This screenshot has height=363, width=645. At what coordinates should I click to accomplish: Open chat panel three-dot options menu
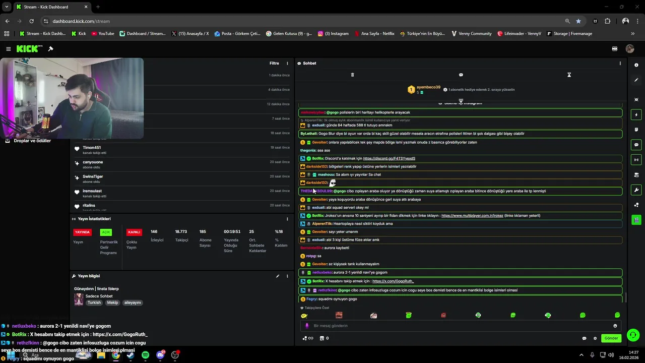(620, 63)
